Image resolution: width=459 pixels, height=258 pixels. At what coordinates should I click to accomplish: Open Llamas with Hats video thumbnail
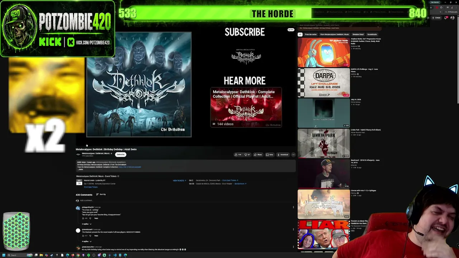(x=324, y=204)
